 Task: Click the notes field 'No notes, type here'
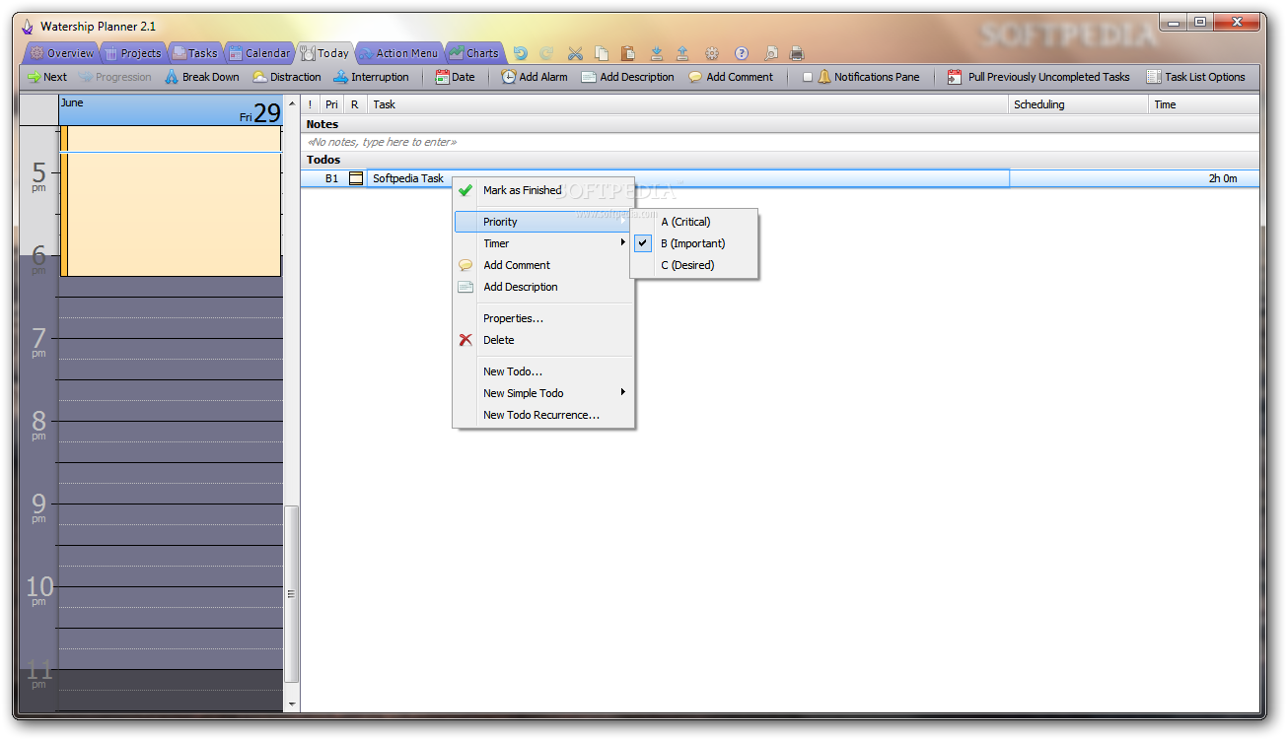pos(780,142)
